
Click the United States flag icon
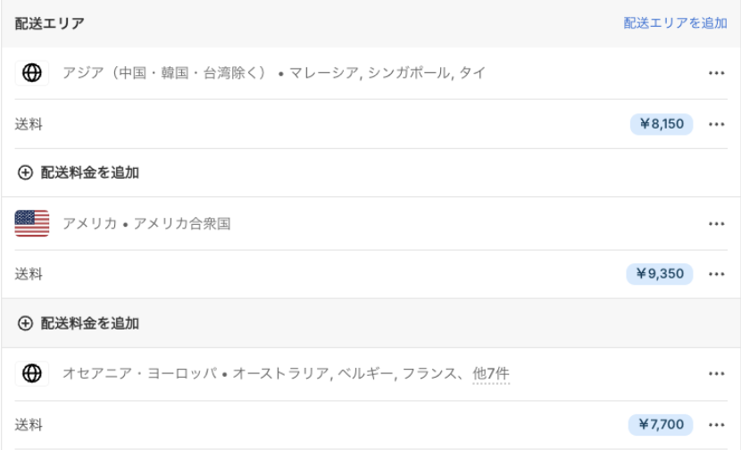tap(32, 223)
